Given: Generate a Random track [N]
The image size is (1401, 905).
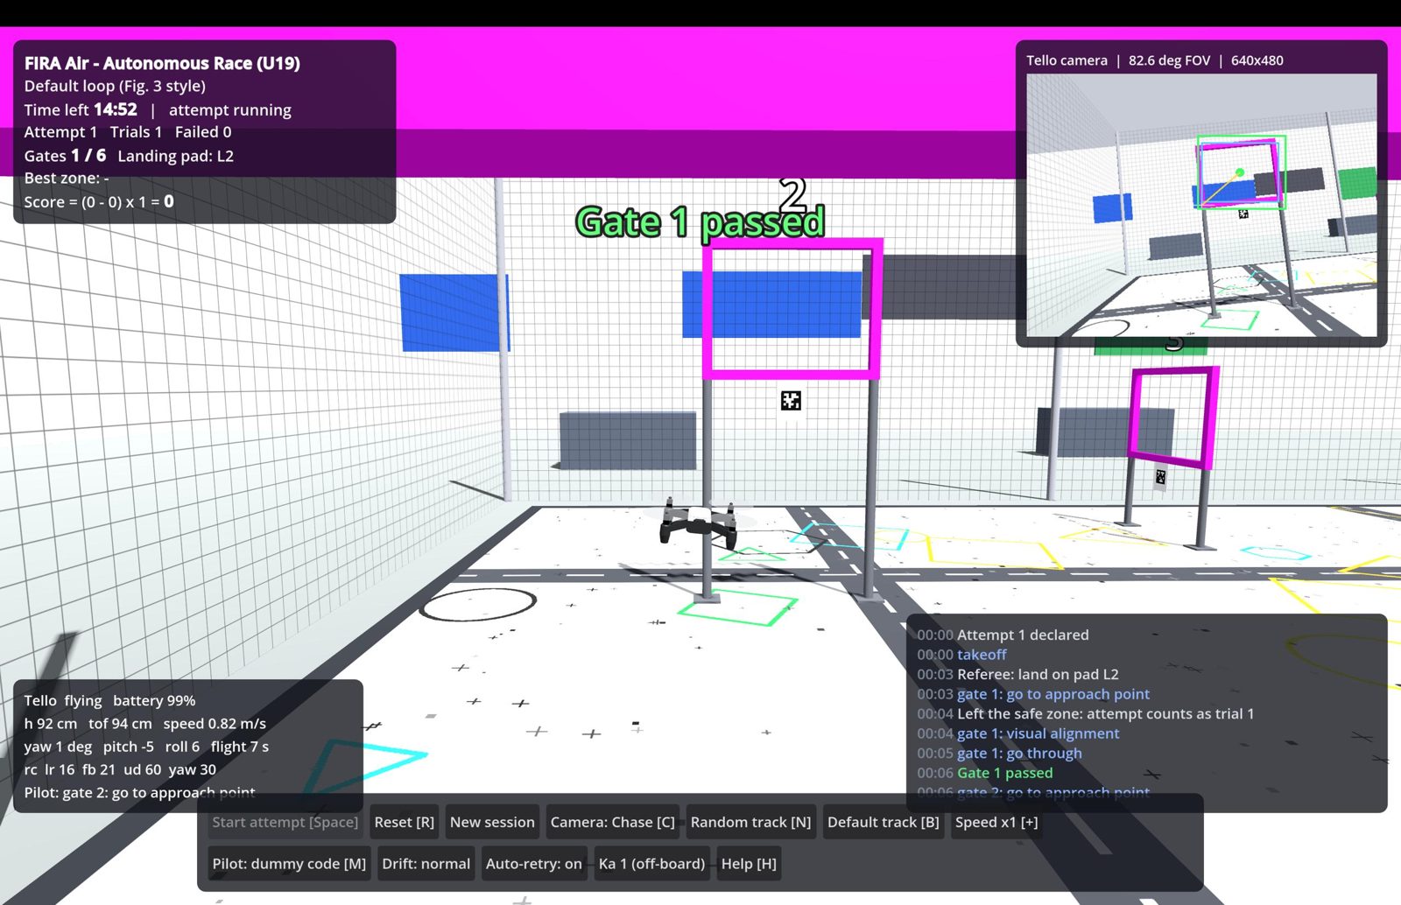Looking at the screenshot, I should [x=750, y=822].
